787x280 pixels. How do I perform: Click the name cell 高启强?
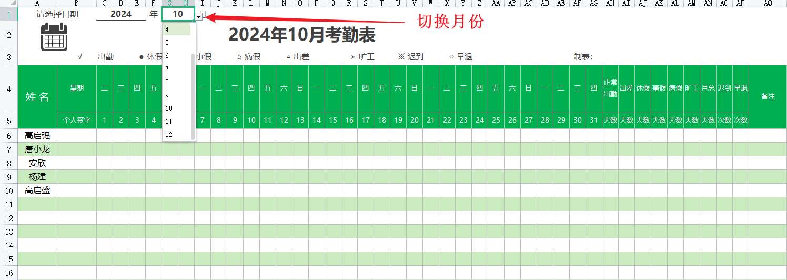pyautogui.click(x=37, y=136)
